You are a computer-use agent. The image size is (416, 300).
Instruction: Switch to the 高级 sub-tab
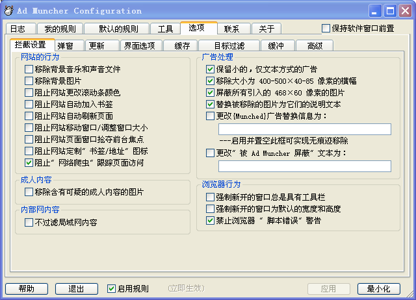pyautogui.click(x=315, y=45)
